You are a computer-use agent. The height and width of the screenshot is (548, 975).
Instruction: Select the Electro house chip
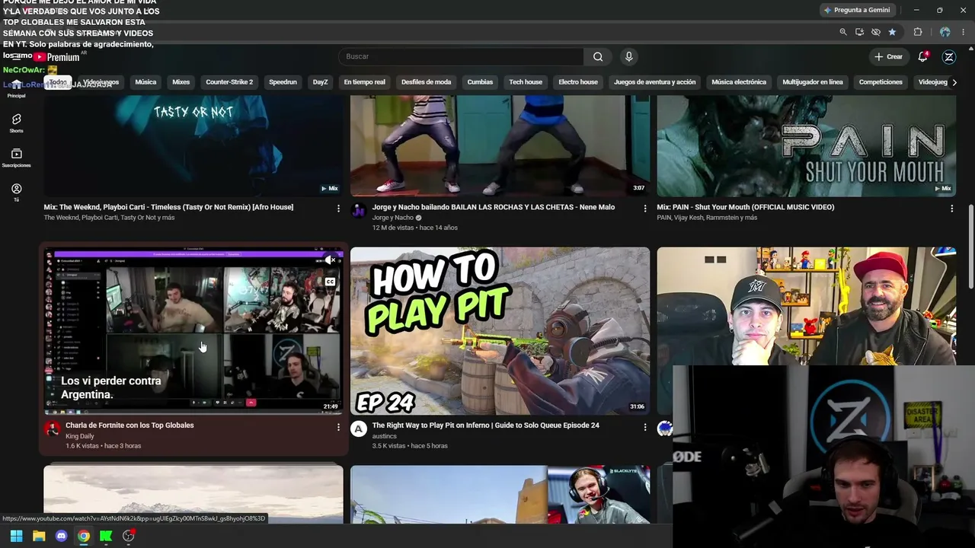[578, 82]
